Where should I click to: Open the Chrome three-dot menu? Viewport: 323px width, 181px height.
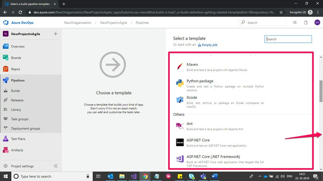318,13
